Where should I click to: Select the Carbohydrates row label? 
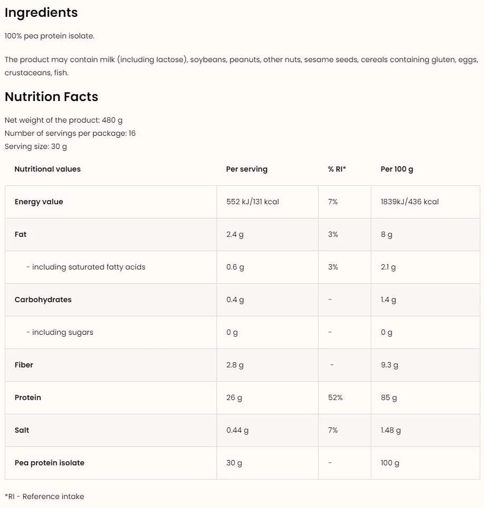coord(43,300)
